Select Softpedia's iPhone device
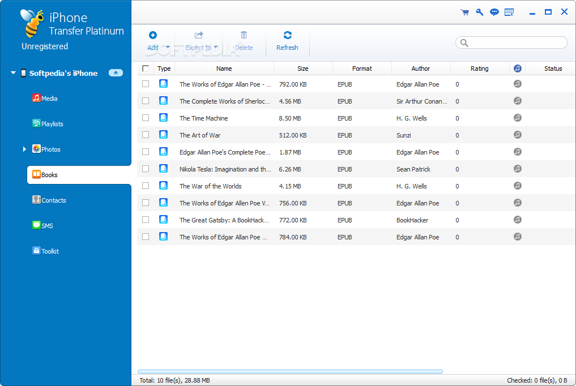 tap(63, 73)
